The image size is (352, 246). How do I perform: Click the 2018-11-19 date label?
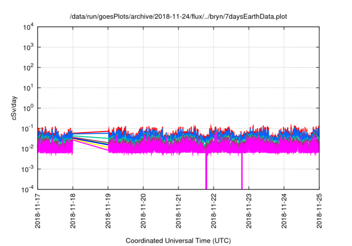click(x=108, y=211)
